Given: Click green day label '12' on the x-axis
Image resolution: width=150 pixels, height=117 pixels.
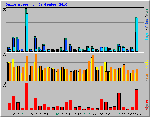Looking at the screenshot, I should pos(57,114).
